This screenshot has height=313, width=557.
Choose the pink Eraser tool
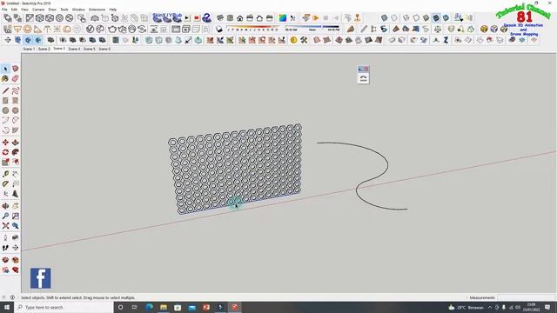tap(16, 78)
